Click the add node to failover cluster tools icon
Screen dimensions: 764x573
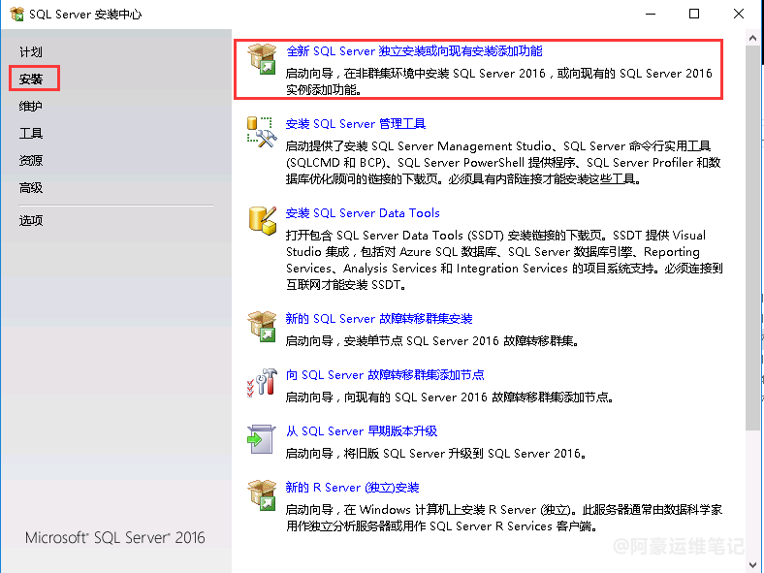tap(262, 383)
